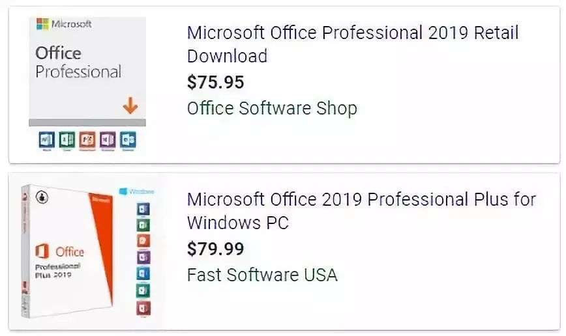Viewport: 566px width, 336px height.
Task: Click the $79.99 price
Action: tap(215, 248)
